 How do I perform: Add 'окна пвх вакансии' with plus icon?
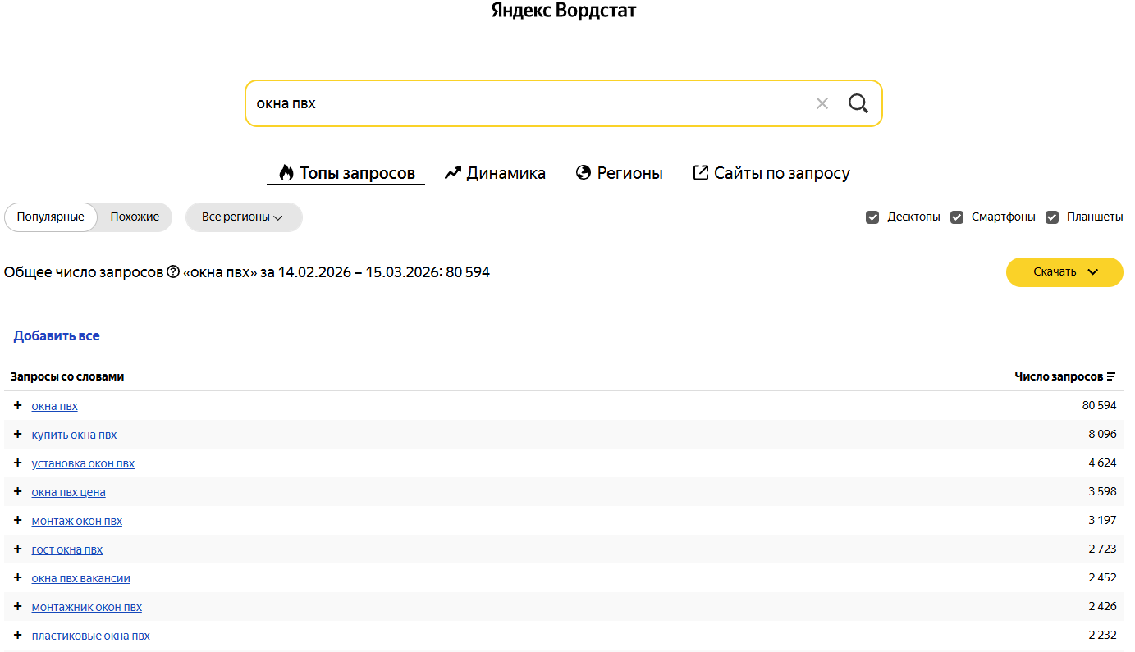18,577
